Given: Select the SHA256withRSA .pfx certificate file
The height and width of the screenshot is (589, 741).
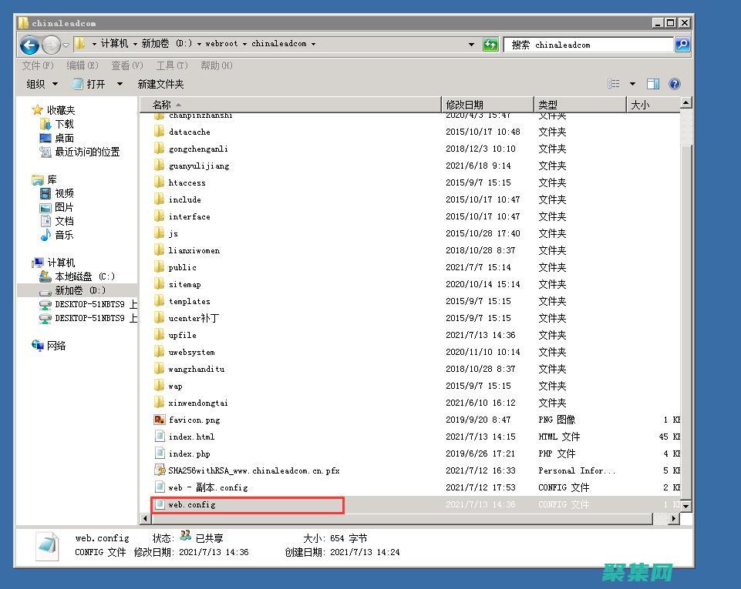Looking at the screenshot, I should click(x=254, y=470).
